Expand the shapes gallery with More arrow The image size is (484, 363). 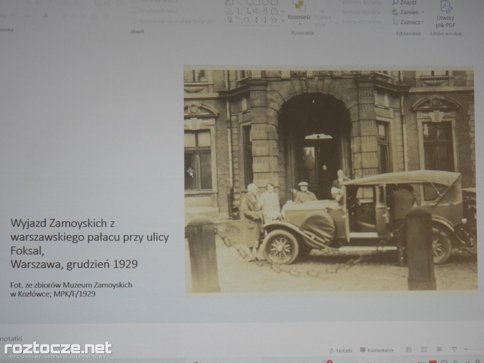click(283, 21)
